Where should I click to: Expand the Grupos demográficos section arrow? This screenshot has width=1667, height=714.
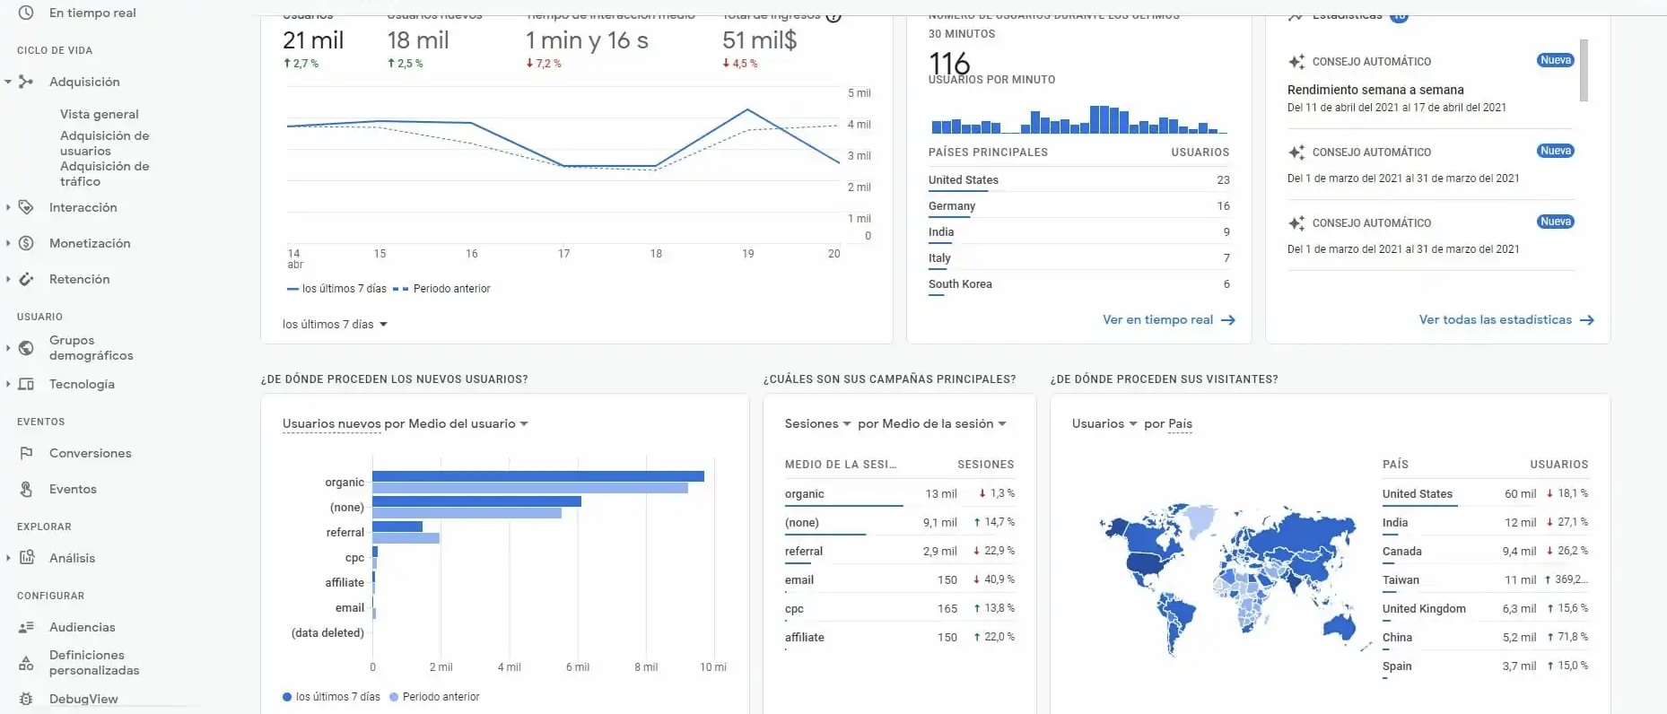click(x=8, y=348)
